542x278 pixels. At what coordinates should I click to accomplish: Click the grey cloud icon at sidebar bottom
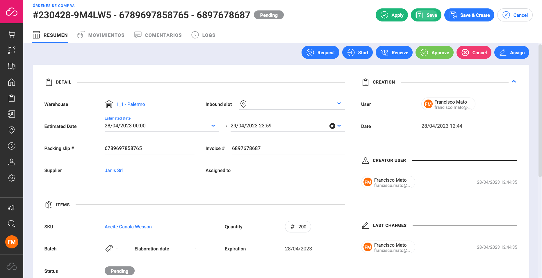[x=12, y=266]
